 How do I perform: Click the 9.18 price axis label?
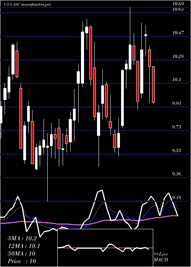coord(176,198)
